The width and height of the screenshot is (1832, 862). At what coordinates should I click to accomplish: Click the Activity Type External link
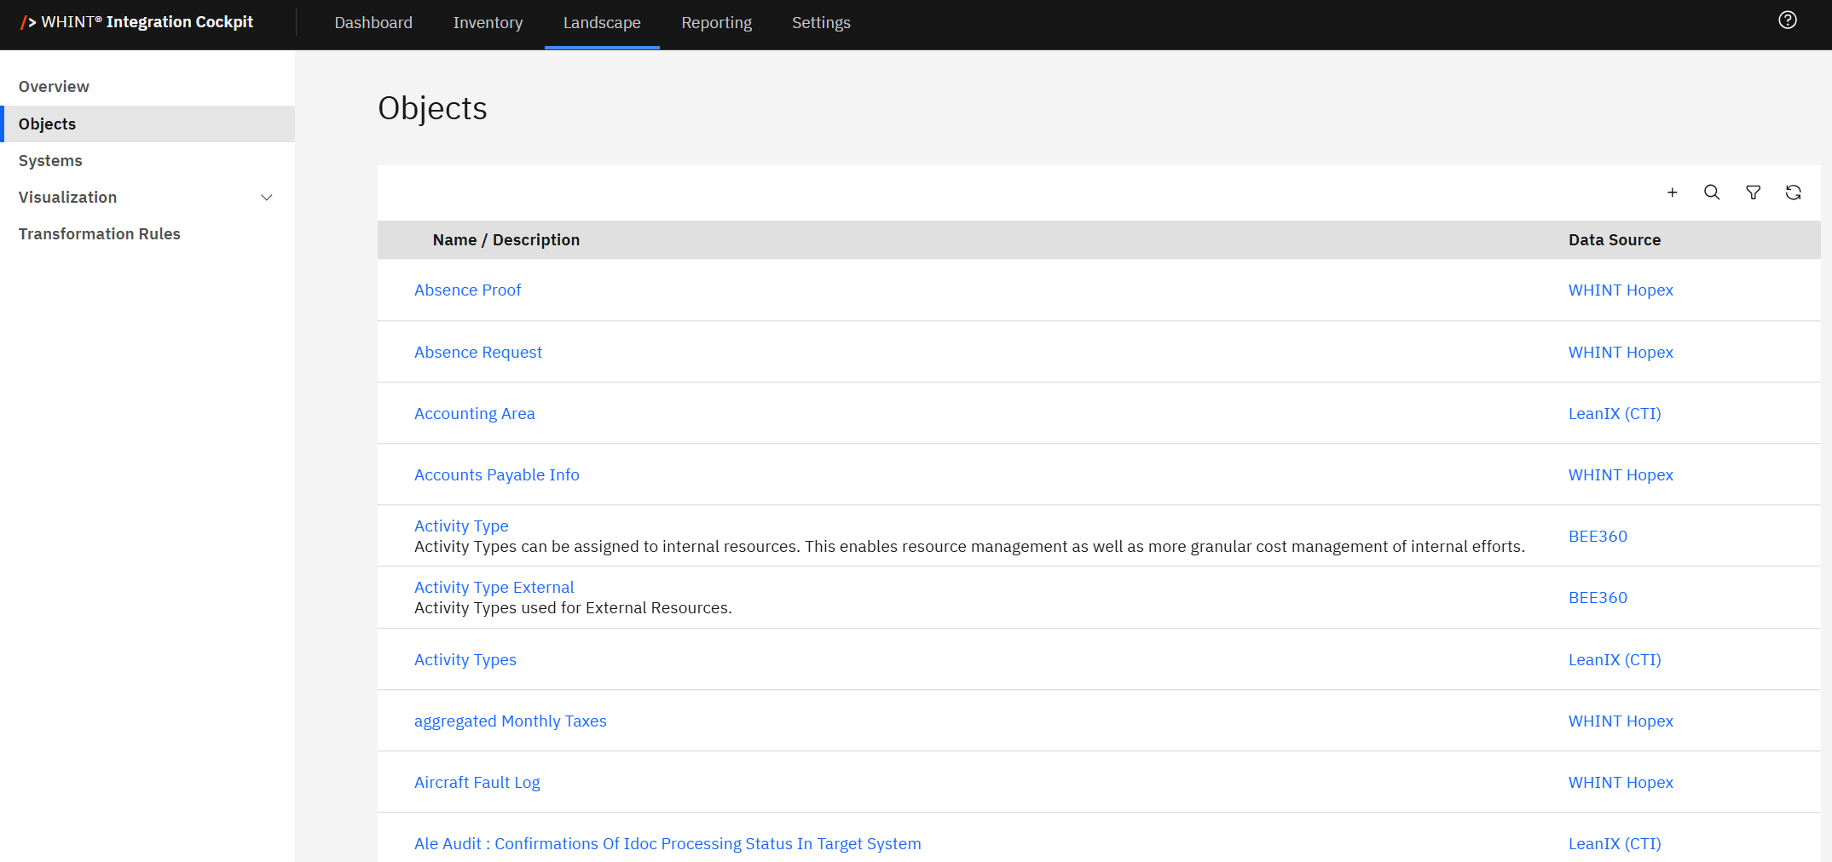click(494, 588)
